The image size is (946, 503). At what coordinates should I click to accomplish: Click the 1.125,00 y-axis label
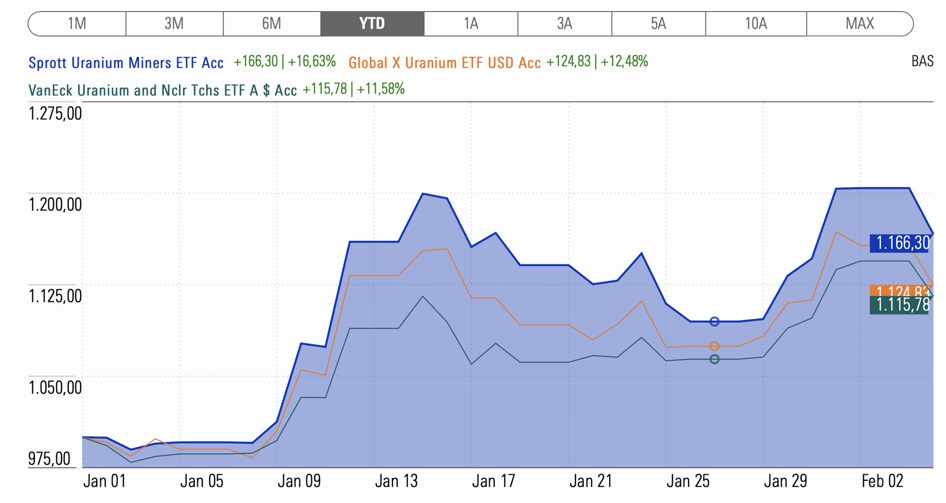[55, 296]
